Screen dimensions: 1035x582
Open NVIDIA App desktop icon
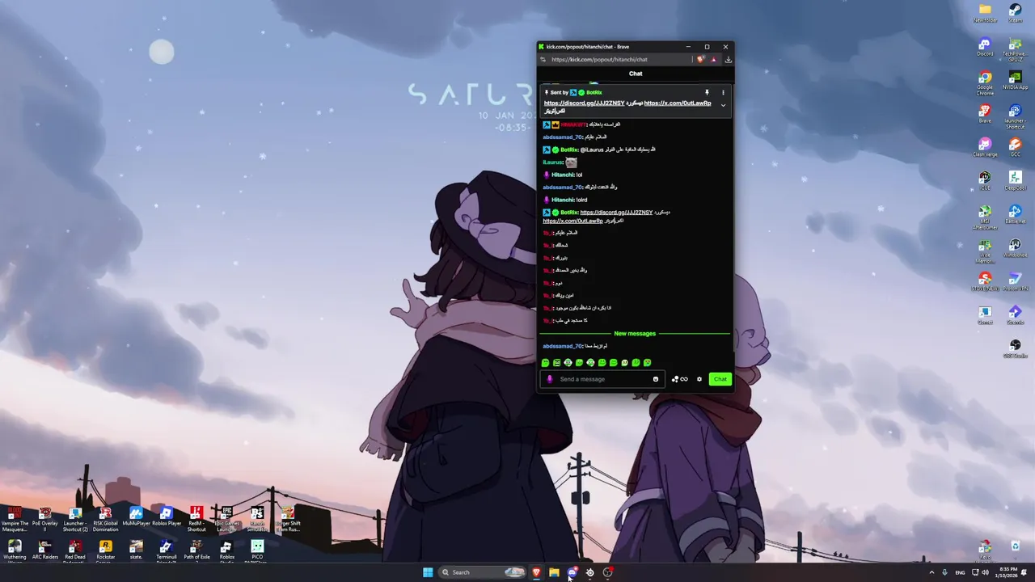1015,81
